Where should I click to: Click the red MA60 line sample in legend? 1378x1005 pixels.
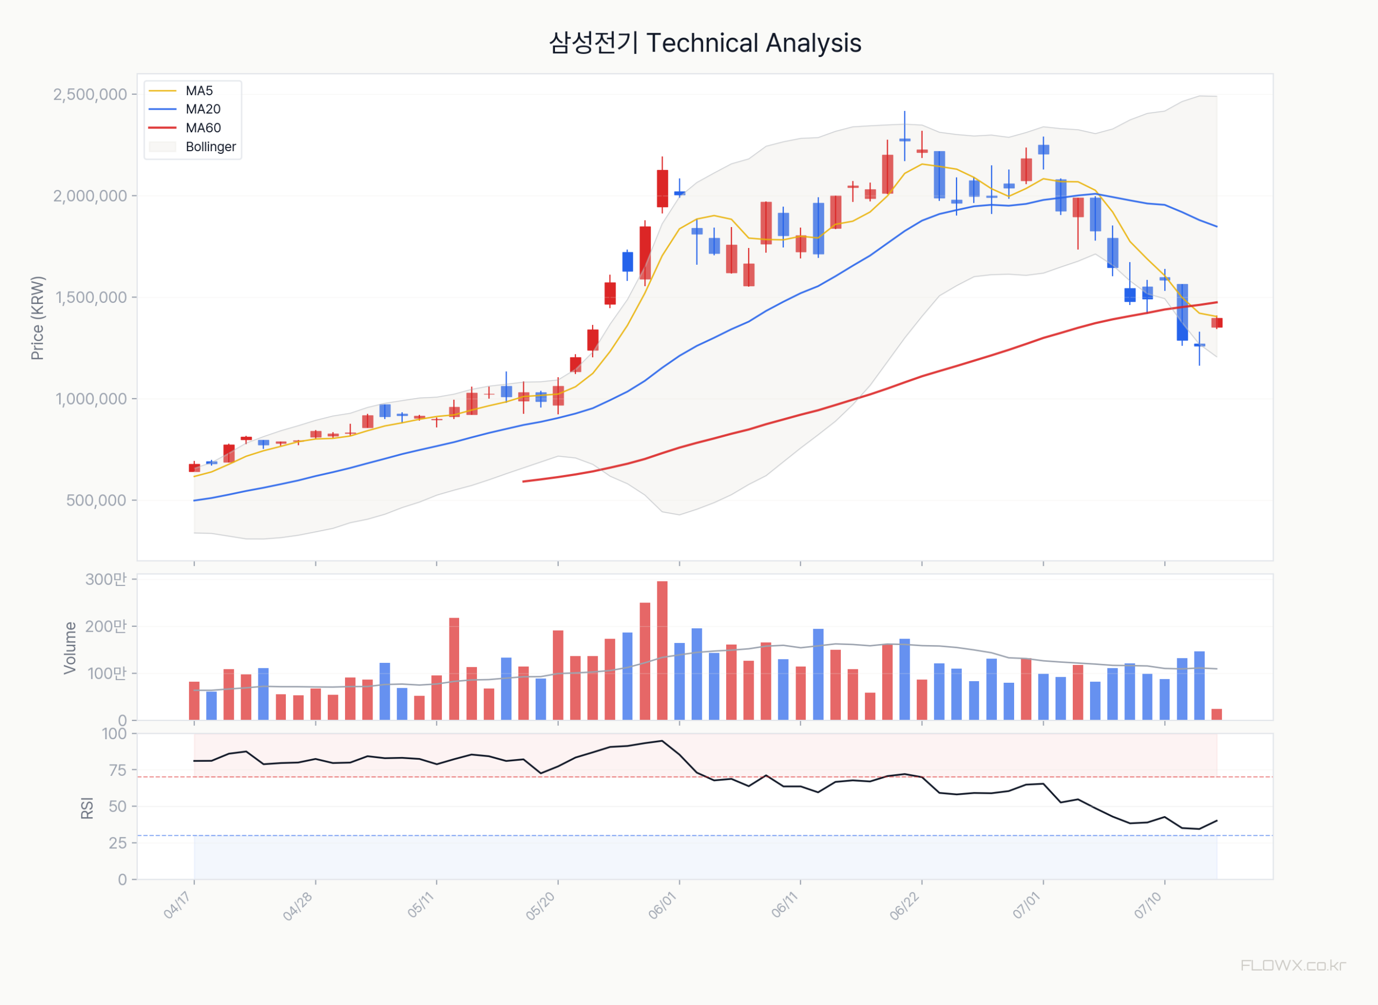tap(163, 128)
